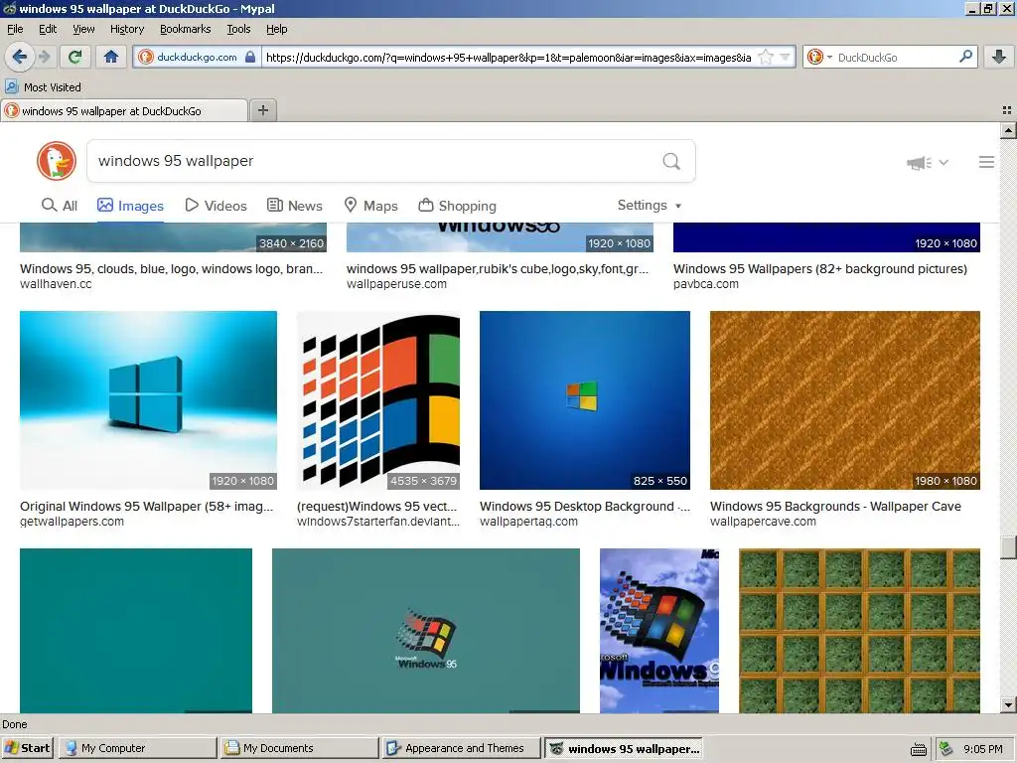
Task: Expand the Settings dropdown
Action: click(x=650, y=205)
